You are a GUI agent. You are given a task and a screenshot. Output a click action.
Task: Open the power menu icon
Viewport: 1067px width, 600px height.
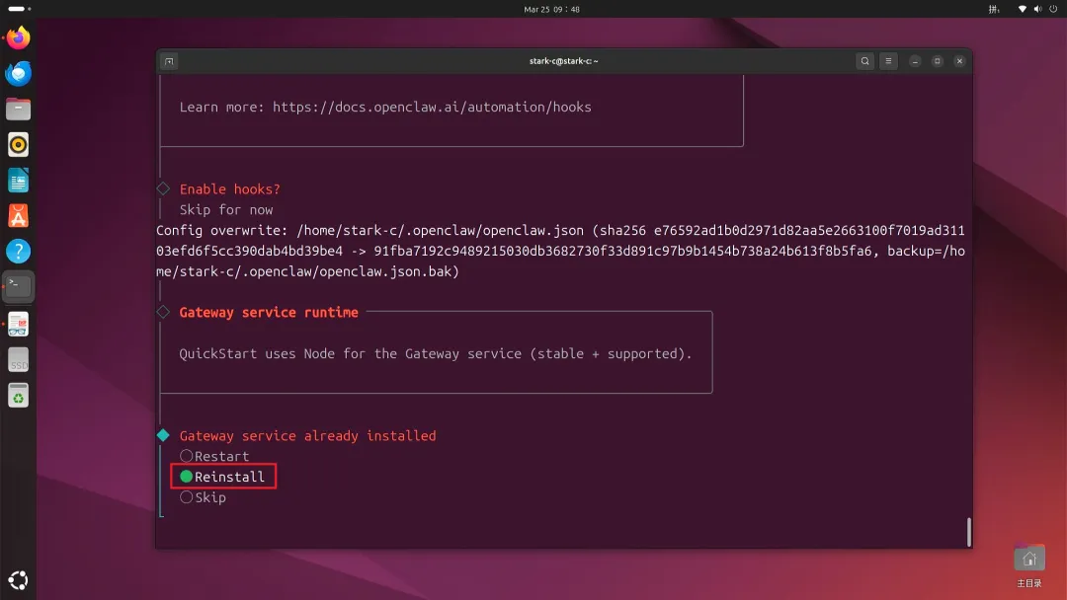click(1053, 9)
